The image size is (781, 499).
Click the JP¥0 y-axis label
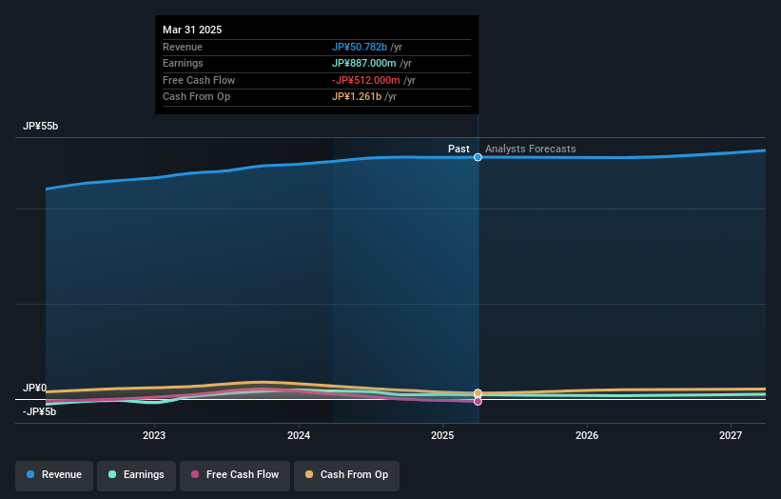[x=35, y=388]
